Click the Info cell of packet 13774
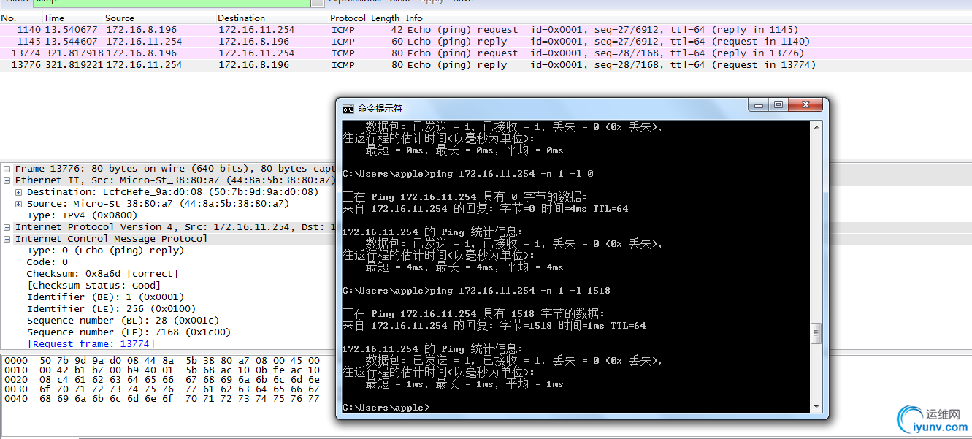Screen dimensions: 972x439 tap(605, 53)
